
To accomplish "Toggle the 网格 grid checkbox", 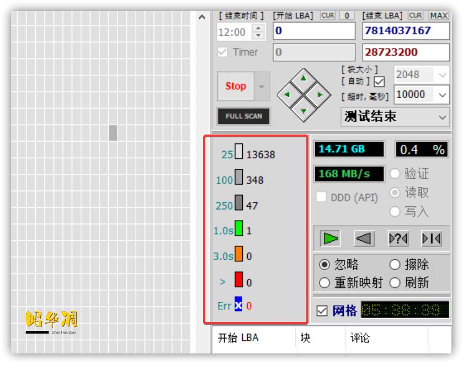I will [322, 311].
